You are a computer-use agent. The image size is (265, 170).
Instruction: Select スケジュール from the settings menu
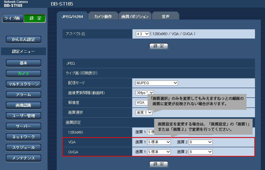point(23,148)
